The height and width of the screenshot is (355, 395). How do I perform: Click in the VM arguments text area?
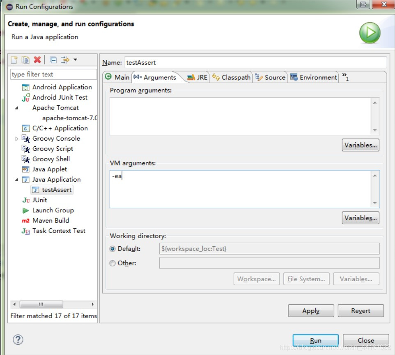[240, 189]
